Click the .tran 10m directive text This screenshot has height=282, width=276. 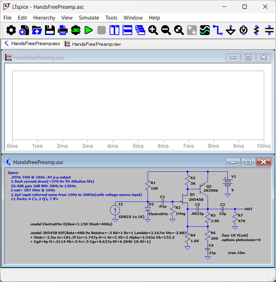pyautogui.click(x=237, y=252)
